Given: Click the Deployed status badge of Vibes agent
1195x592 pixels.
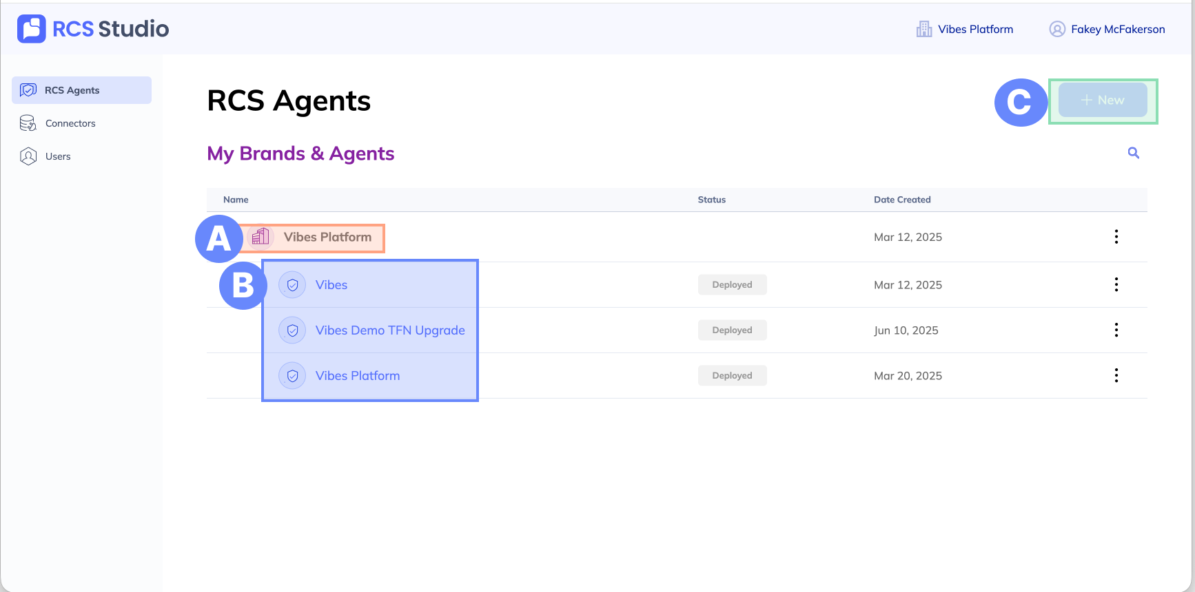Looking at the screenshot, I should (733, 285).
